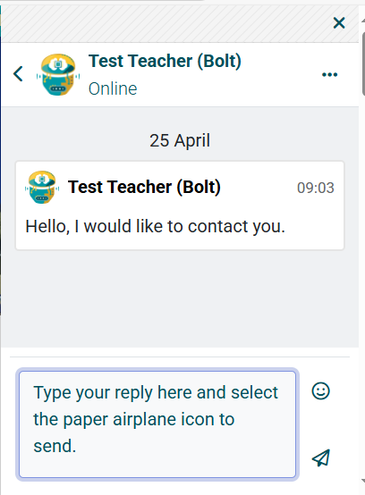Click the empty grey area below the message
The image size is (365, 495).
180,298
